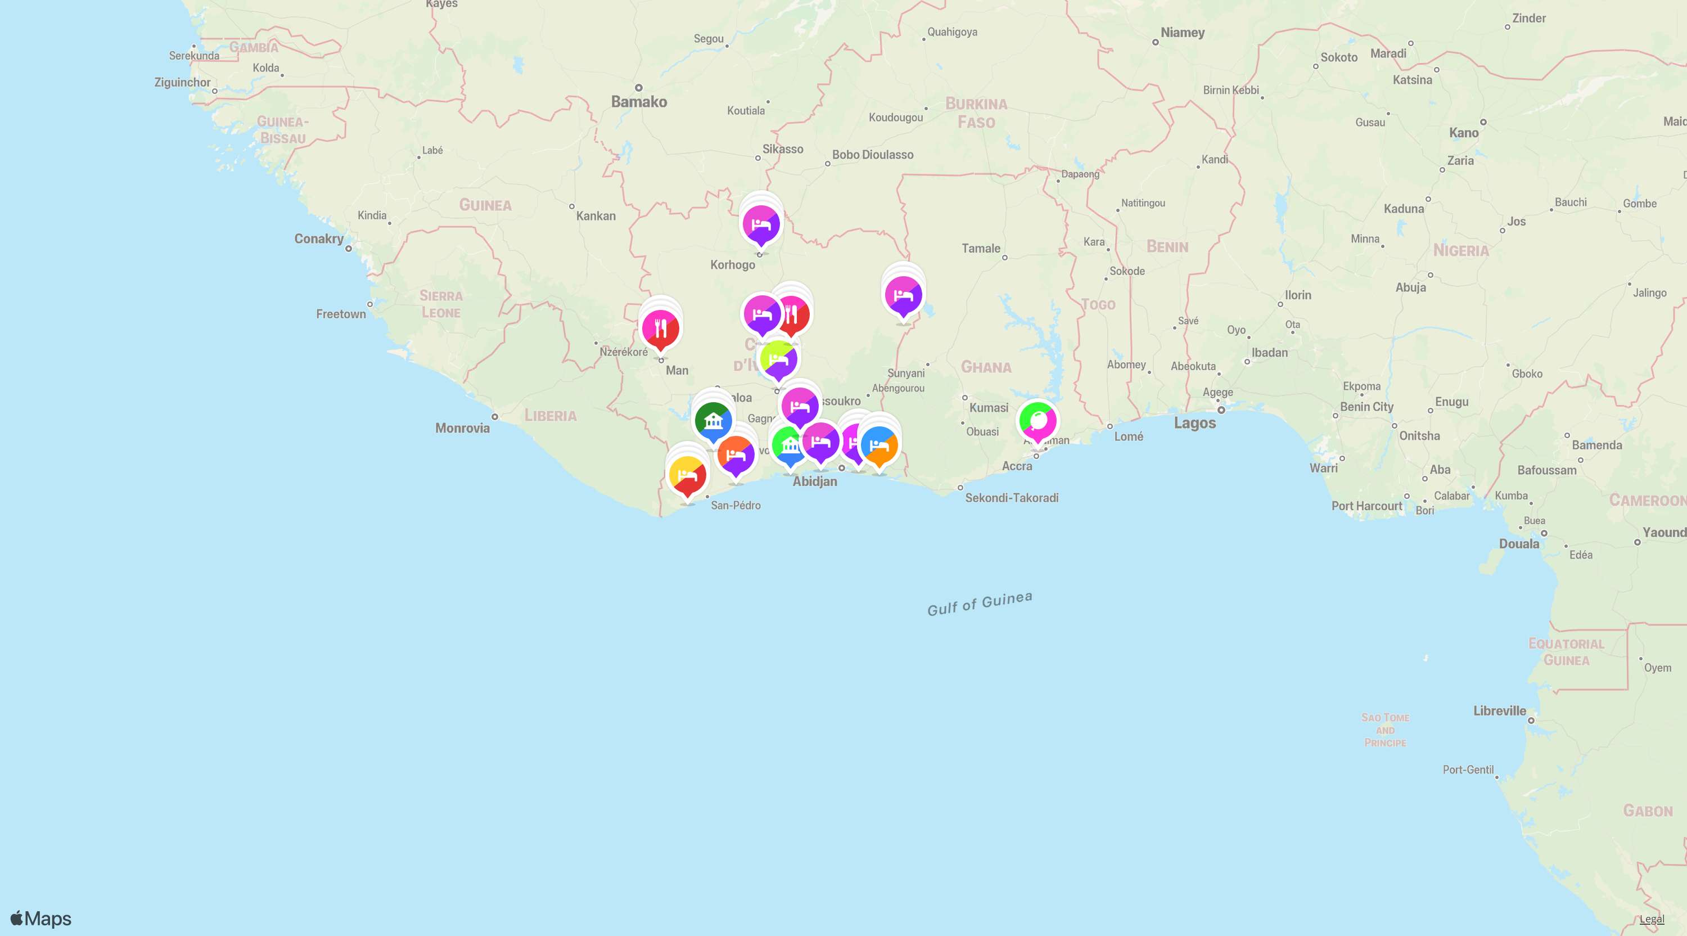This screenshot has height=936, width=1687.
Task: Click the Korhogo city label
Action: [733, 264]
